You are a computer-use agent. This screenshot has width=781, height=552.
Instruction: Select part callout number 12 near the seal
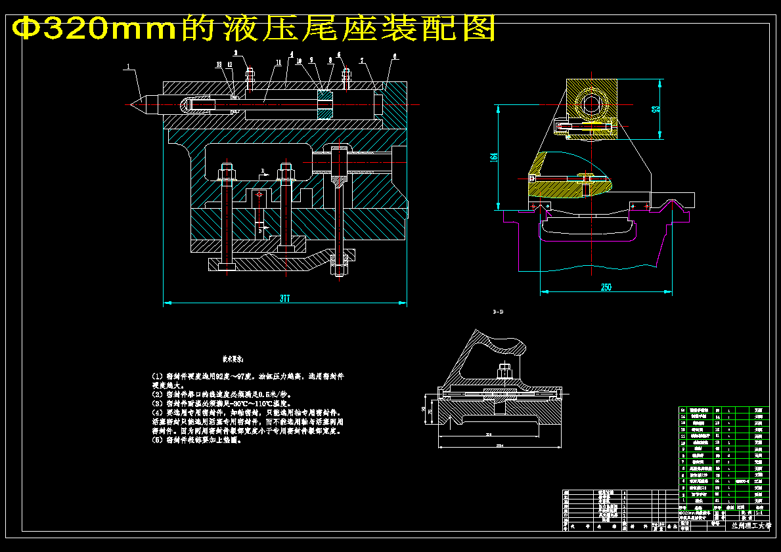pos(230,64)
